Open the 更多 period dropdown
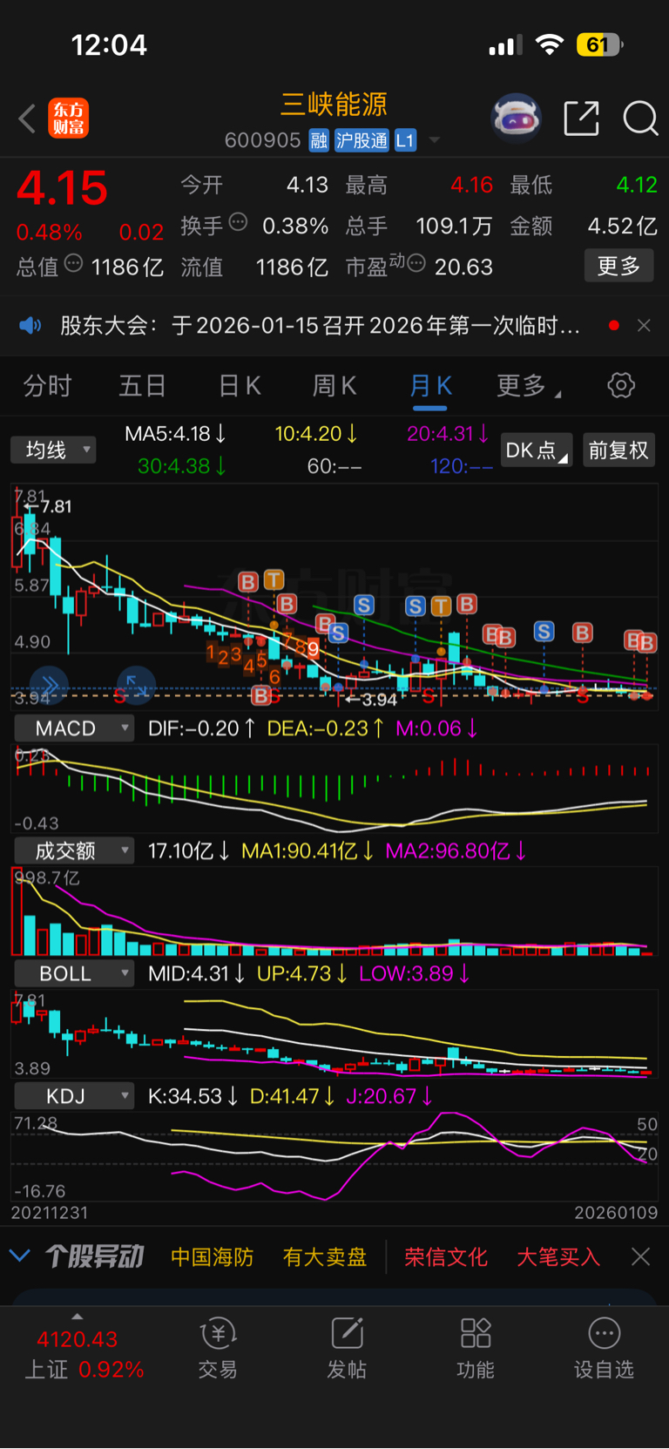 point(528,385)
